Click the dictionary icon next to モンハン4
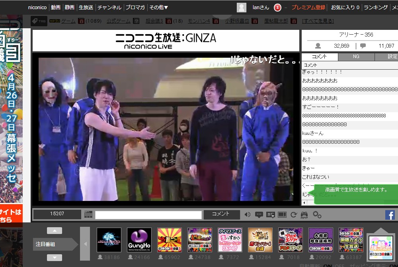 (216, 21)
